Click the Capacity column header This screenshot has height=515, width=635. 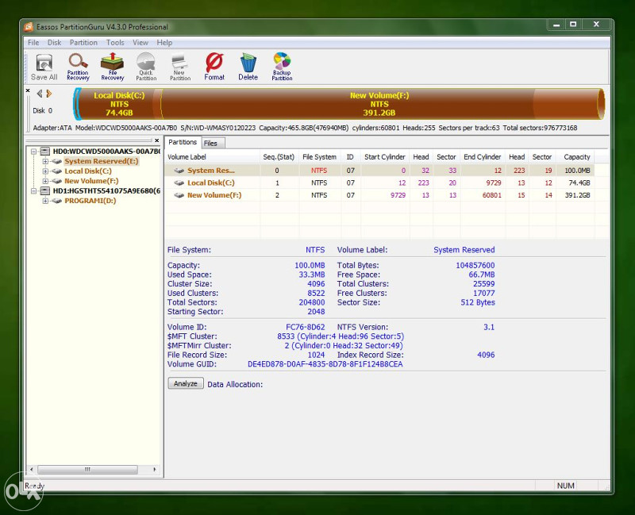576,156
